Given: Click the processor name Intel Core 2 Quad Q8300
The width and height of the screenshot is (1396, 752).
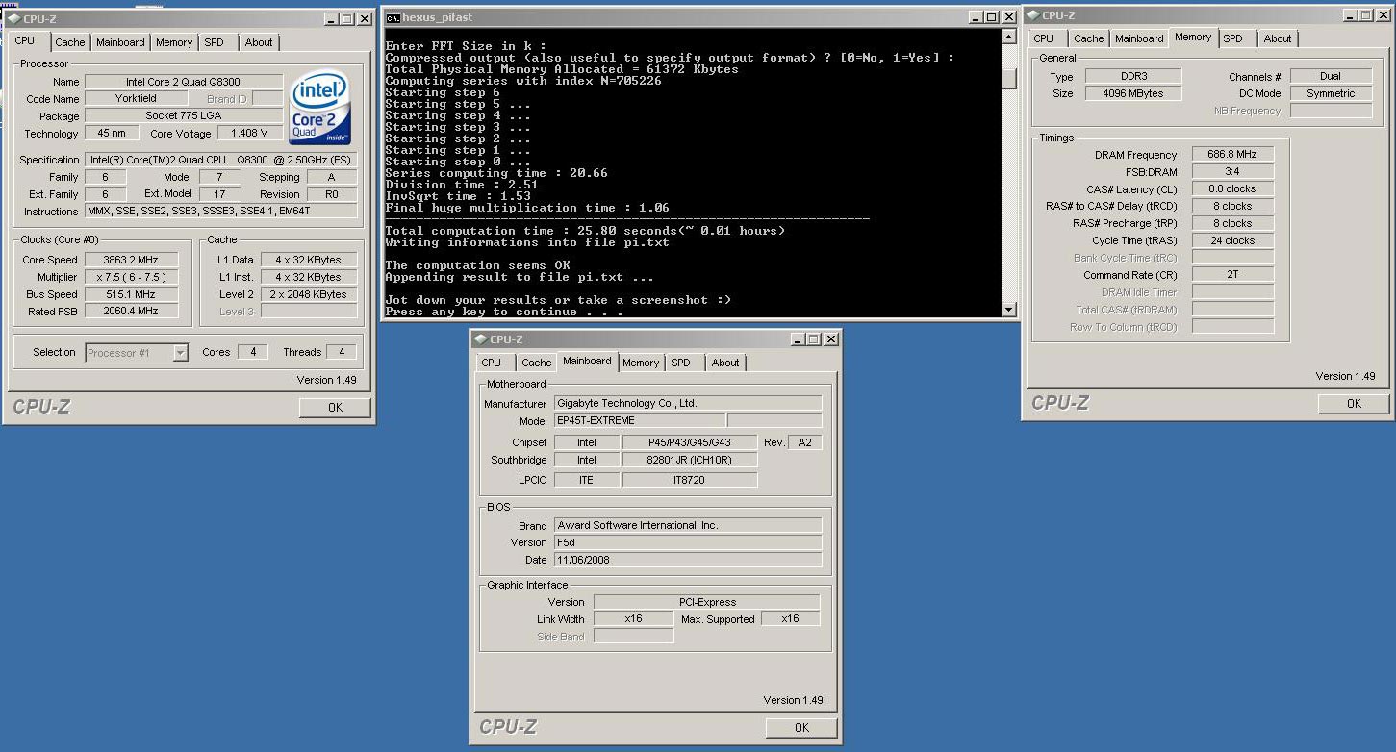Looking at the screenshot, I should (x=184, y=82).
